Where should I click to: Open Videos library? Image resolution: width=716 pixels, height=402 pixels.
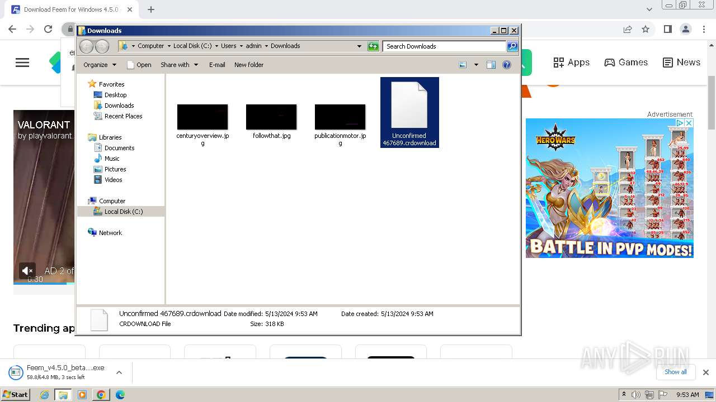pos(113,180)
